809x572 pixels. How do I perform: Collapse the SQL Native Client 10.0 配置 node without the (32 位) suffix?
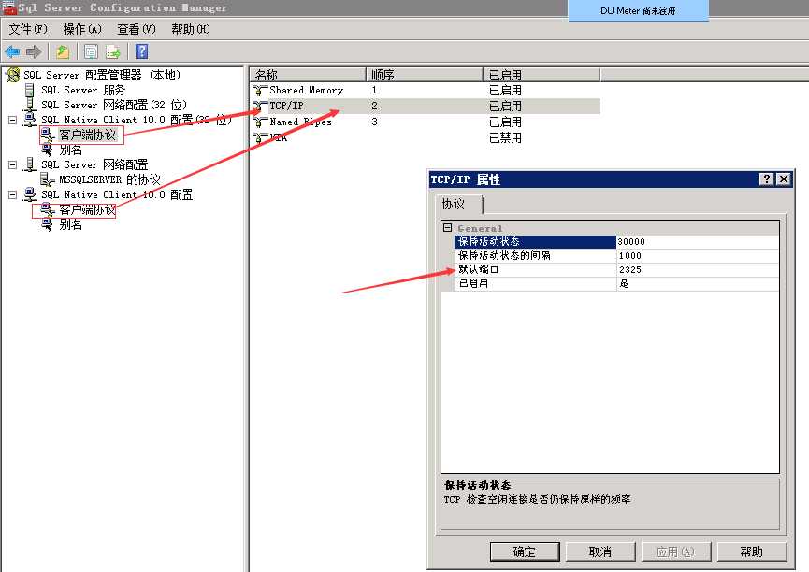click(x=12, y=195)
